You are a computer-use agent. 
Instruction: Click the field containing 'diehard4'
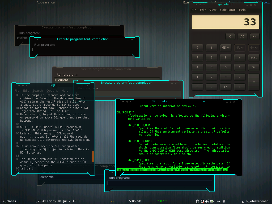tap(72, 177)
